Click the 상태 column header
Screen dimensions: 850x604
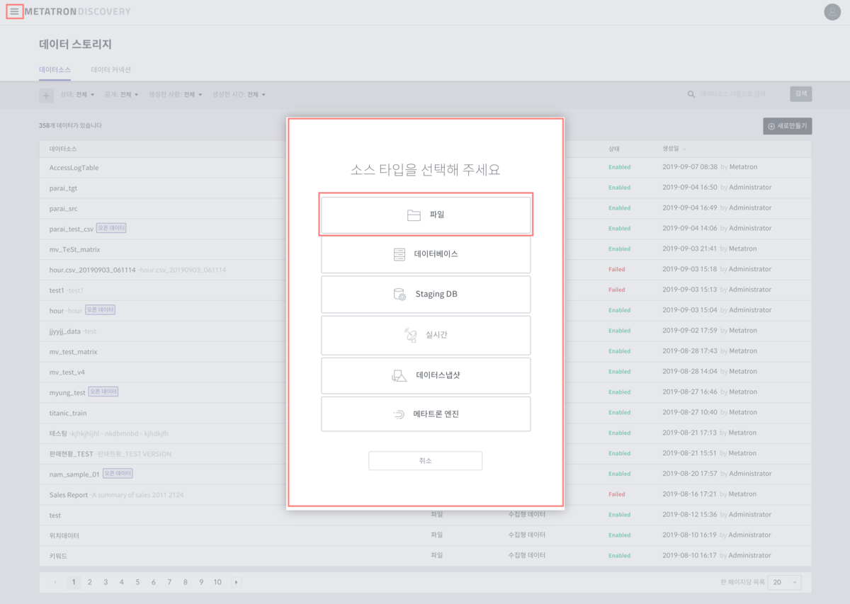[x=614, y=149]
